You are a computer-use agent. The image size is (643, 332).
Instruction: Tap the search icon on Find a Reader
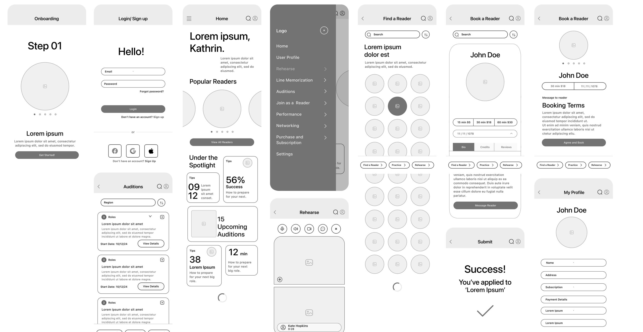pyautogui.click(x=423, y=18)
